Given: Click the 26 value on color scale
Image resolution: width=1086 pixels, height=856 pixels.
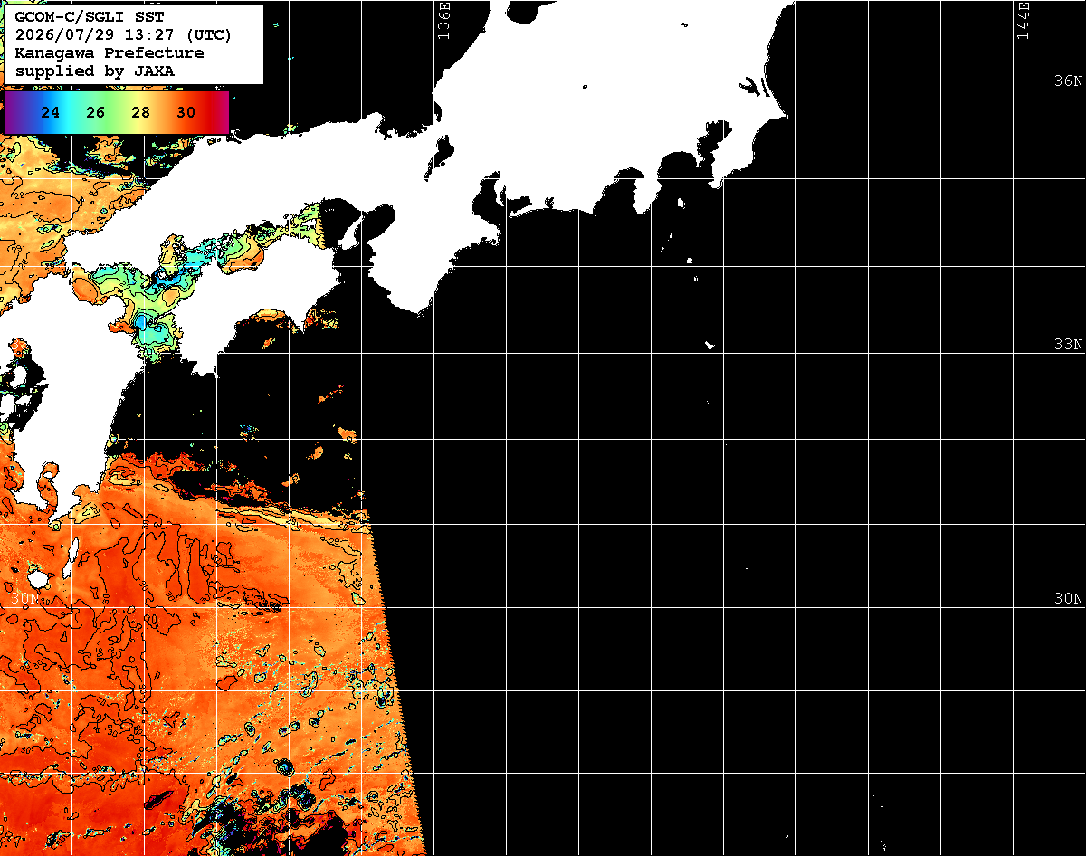Looking at the screenshot, I should [x=96, y=113].
